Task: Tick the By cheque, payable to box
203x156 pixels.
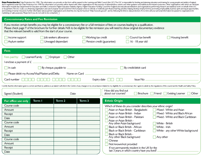Action: [39, 68]
